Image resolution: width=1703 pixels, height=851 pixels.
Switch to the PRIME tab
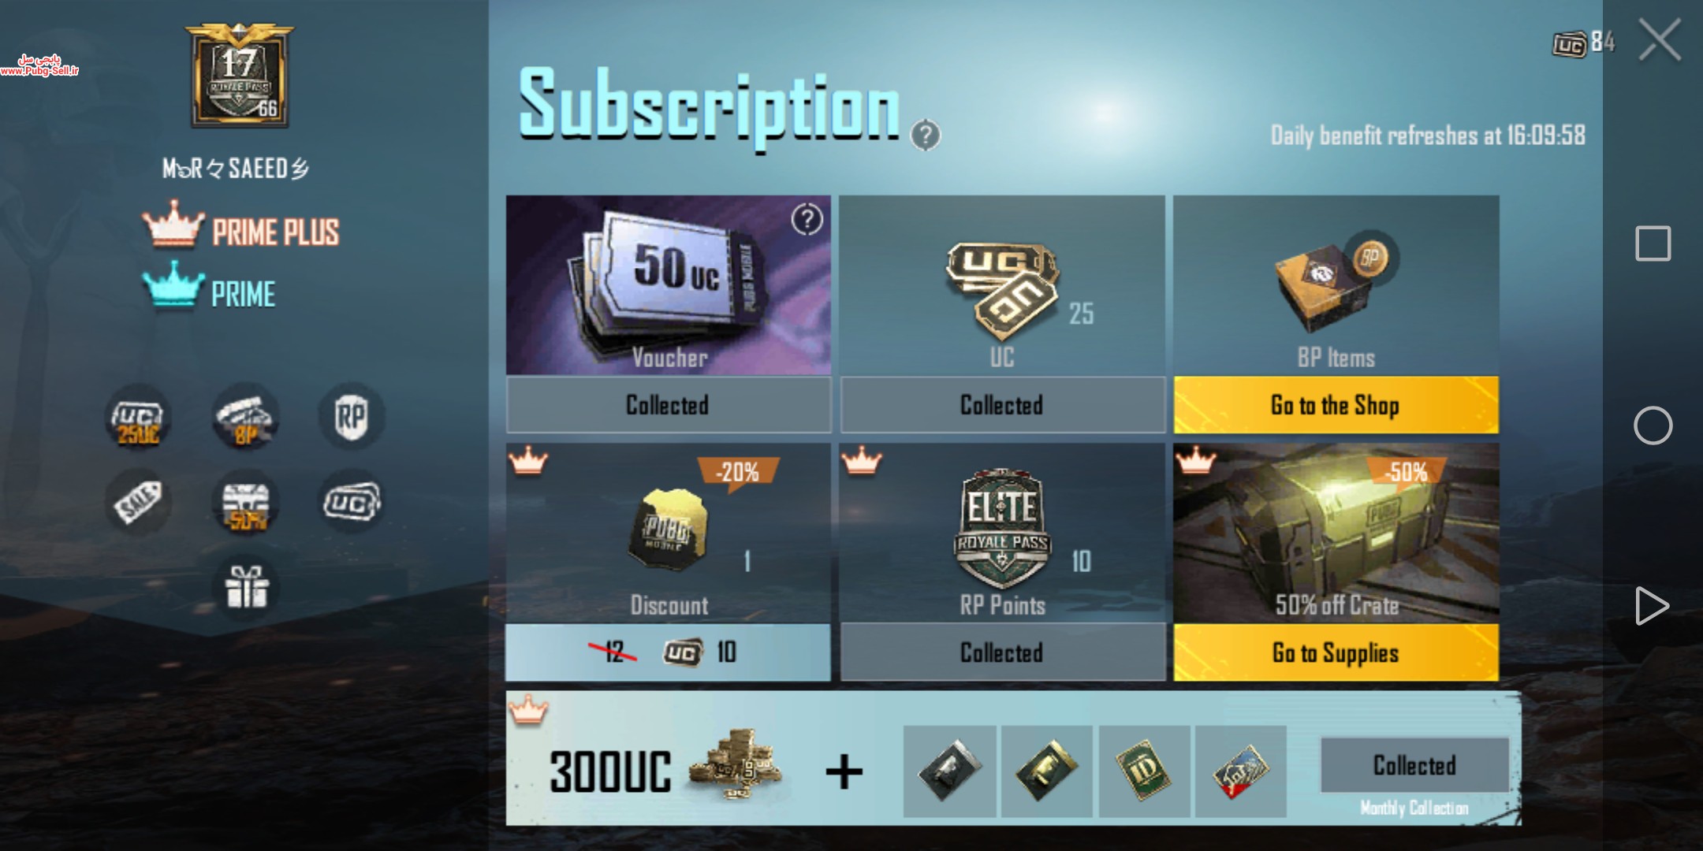click(209, 290)
